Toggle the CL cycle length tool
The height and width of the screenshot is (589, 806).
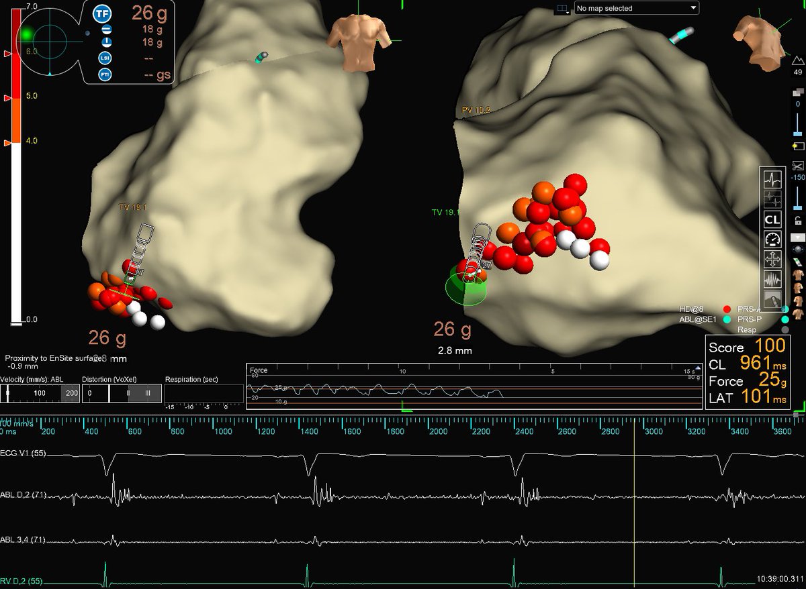pyautogui.click(x=773, y=219)
